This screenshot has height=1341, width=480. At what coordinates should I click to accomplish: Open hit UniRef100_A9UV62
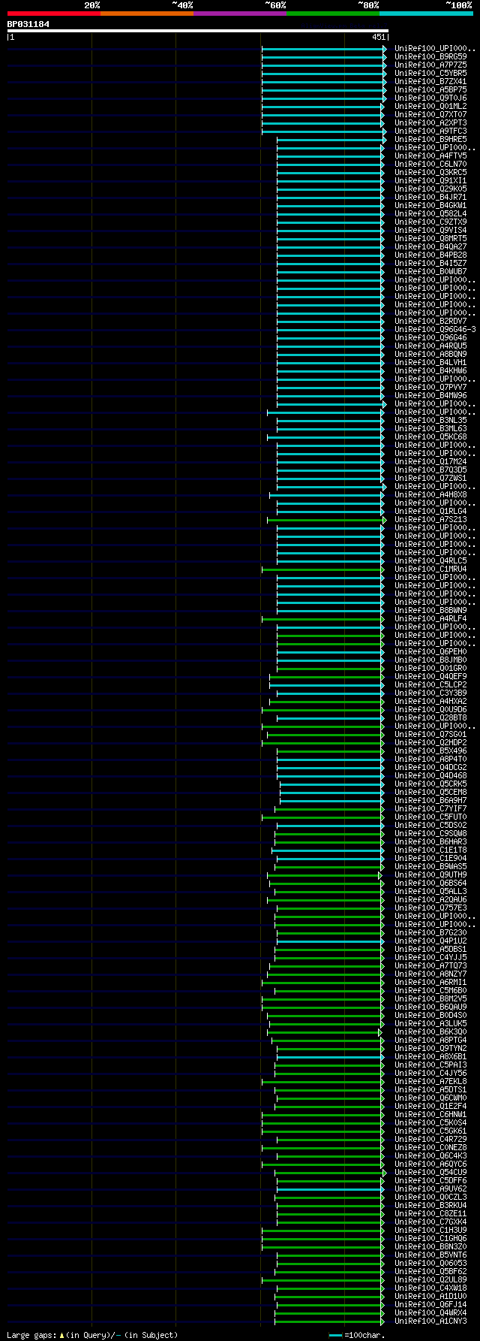[430, 1188]
